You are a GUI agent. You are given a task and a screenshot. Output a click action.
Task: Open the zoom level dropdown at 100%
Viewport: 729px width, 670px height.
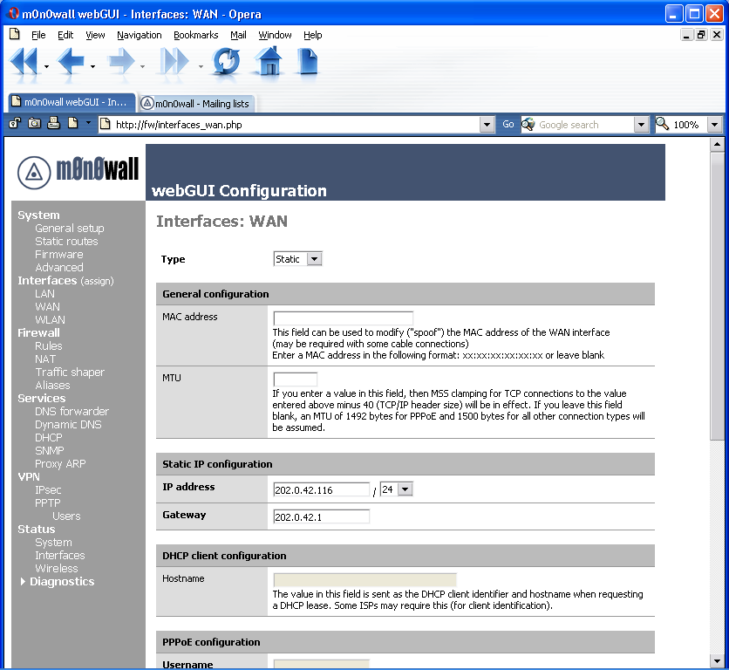(714, 125)
